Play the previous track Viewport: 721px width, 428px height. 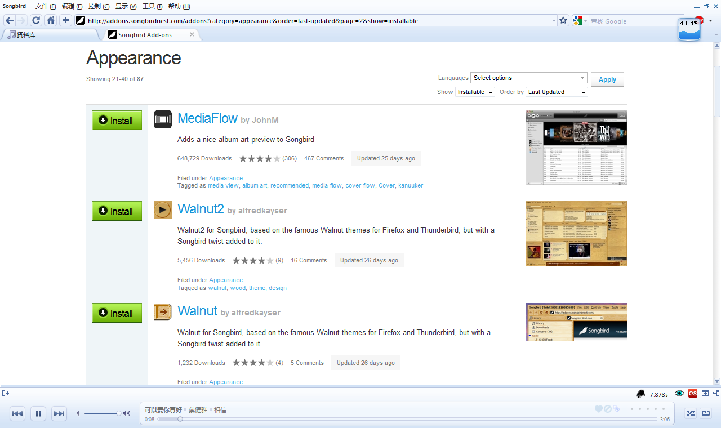point(17,413)
